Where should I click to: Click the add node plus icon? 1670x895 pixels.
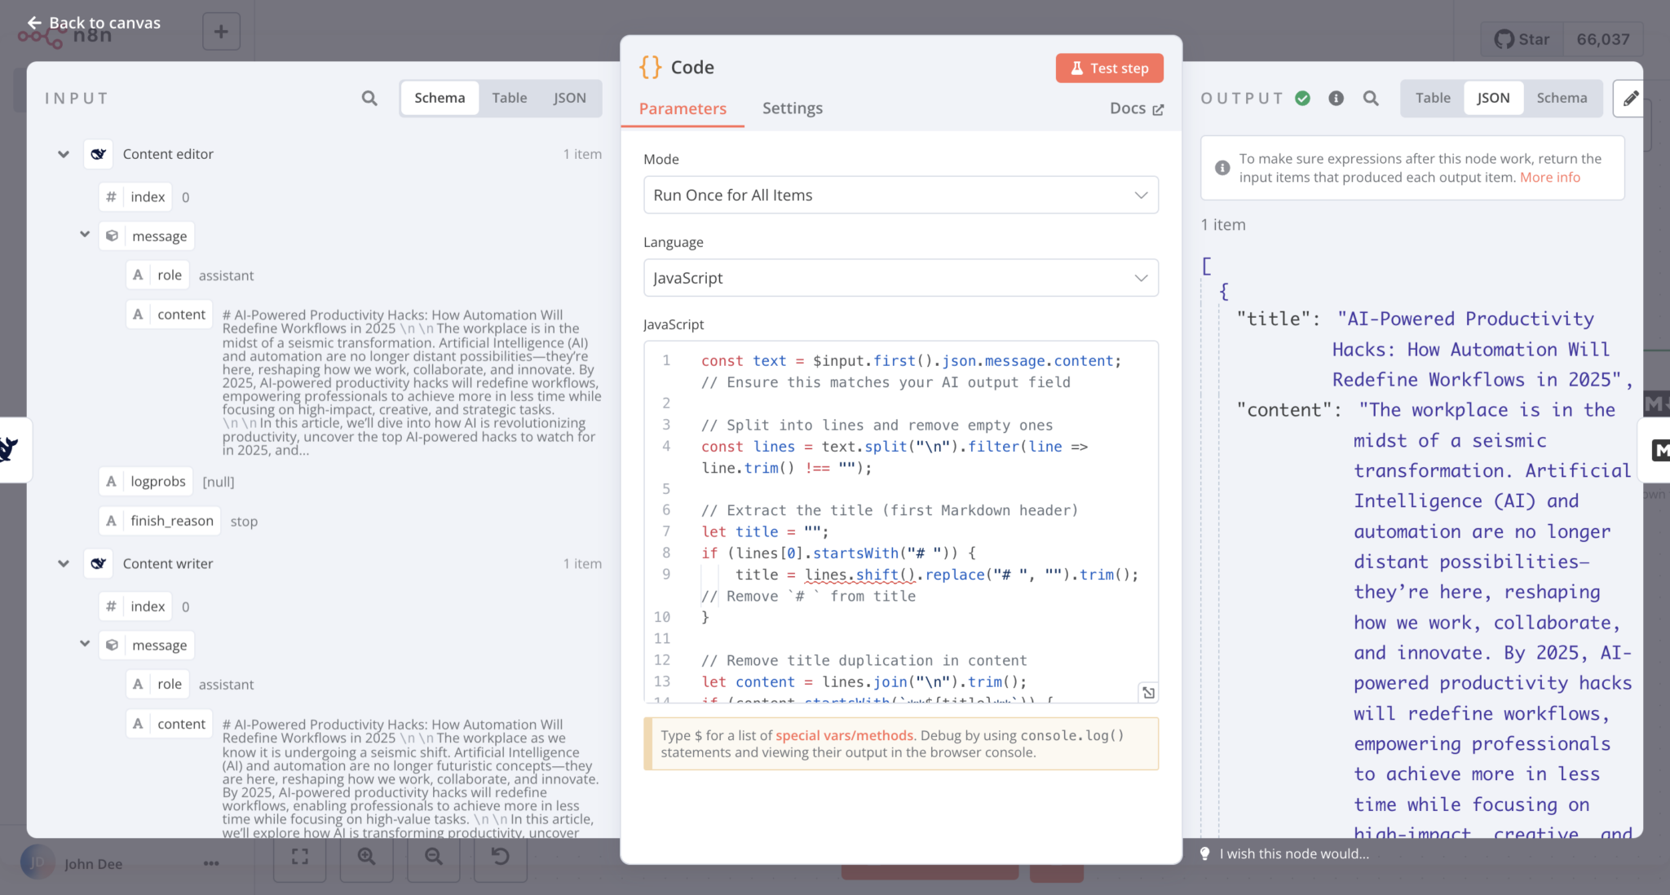pos(221,31)
